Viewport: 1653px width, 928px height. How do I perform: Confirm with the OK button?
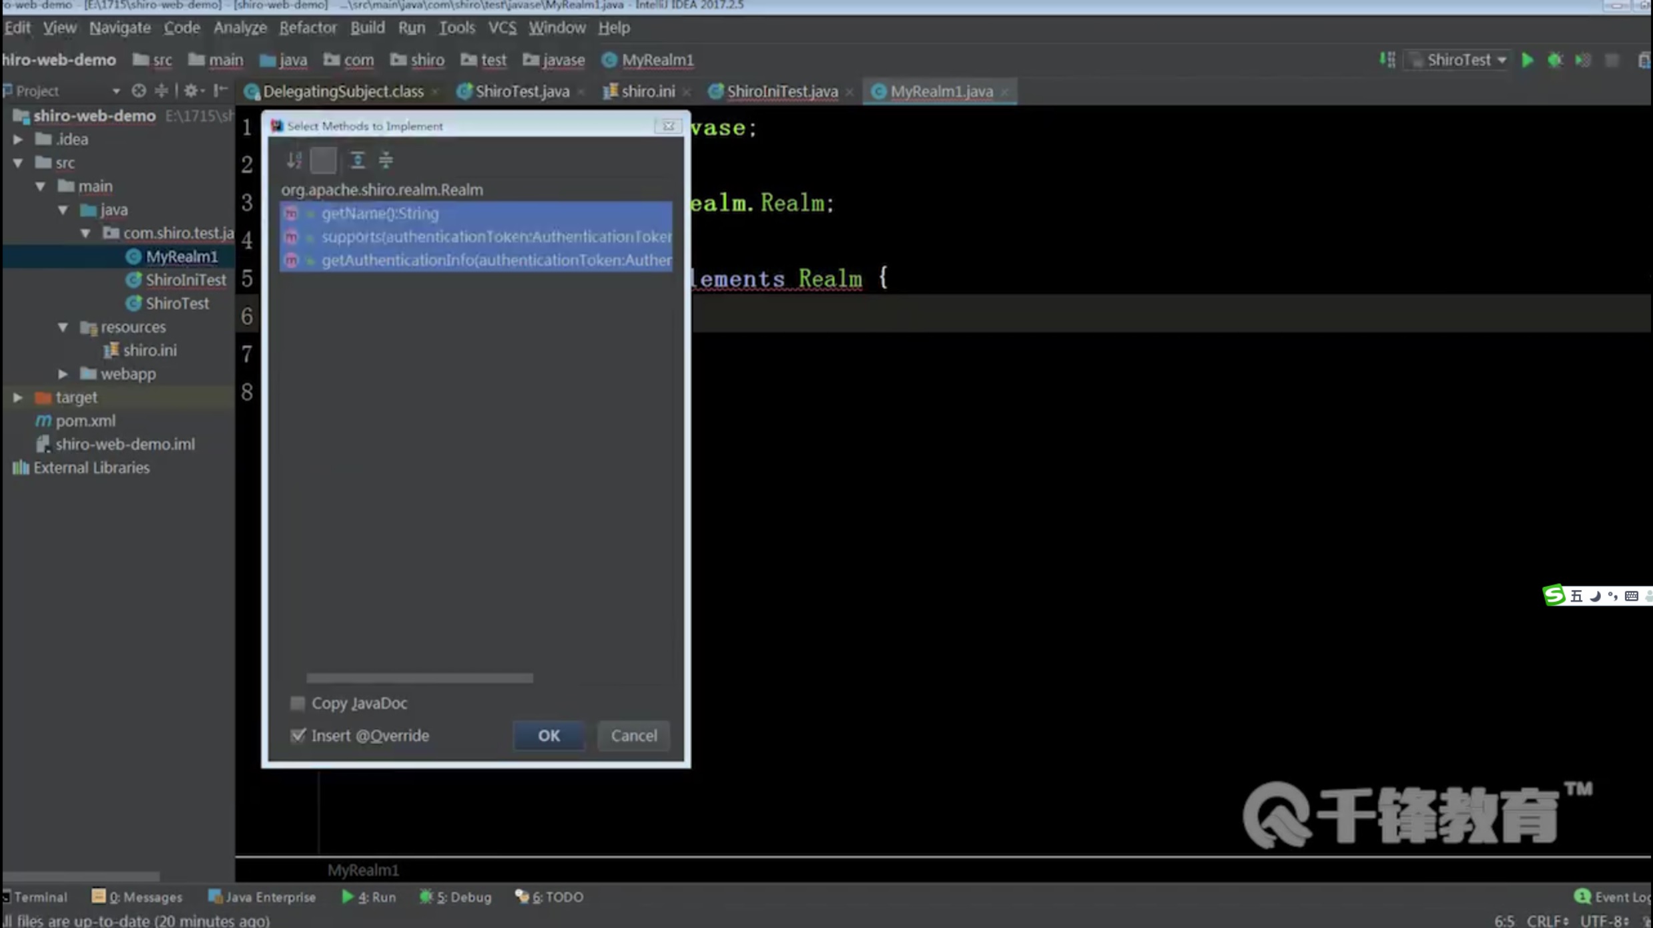[549, 735]
